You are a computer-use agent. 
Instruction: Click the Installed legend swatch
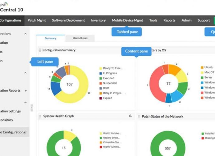[x=203, y=134]
